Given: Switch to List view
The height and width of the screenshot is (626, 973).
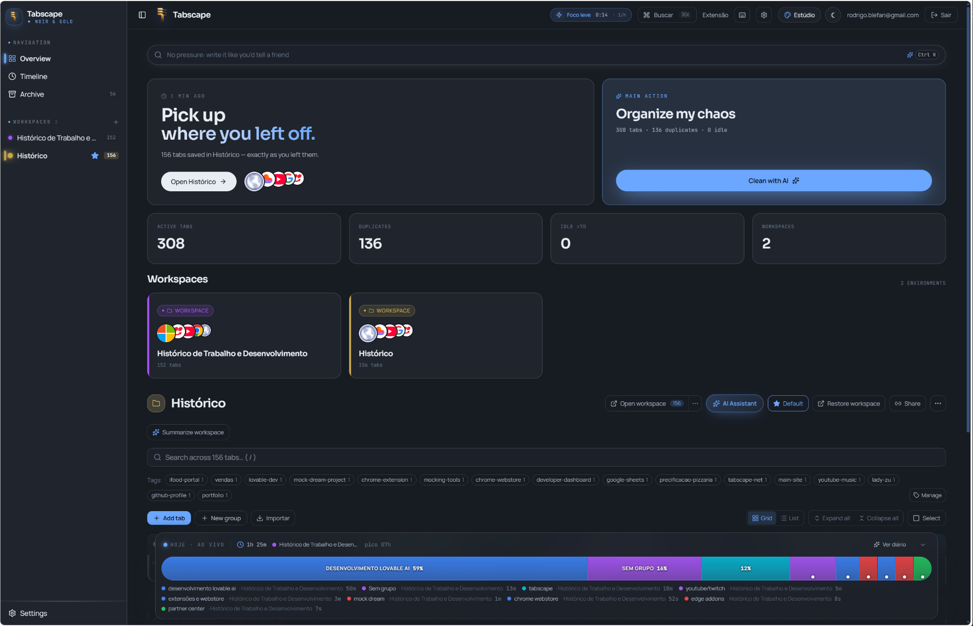Looking at the screenshot, I should [x=790, y=518].
